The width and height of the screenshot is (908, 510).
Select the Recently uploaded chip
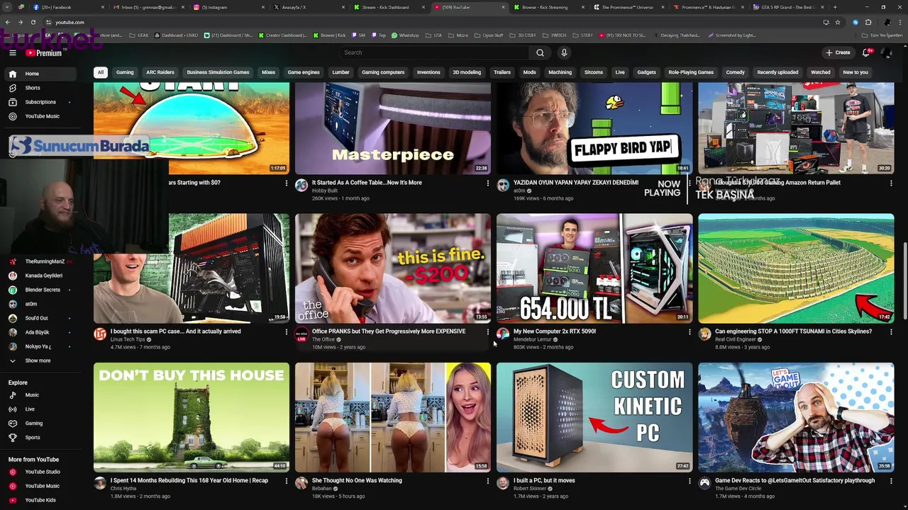(777, 72)
